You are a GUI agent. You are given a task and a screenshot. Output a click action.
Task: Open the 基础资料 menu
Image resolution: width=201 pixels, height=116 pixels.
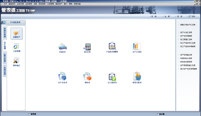click(x=12, y=4)
